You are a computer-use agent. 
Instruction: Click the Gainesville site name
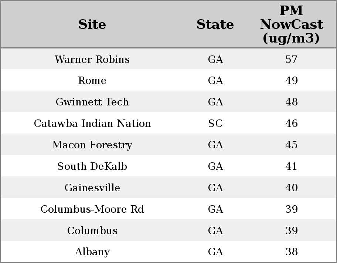tap(92, 188)
